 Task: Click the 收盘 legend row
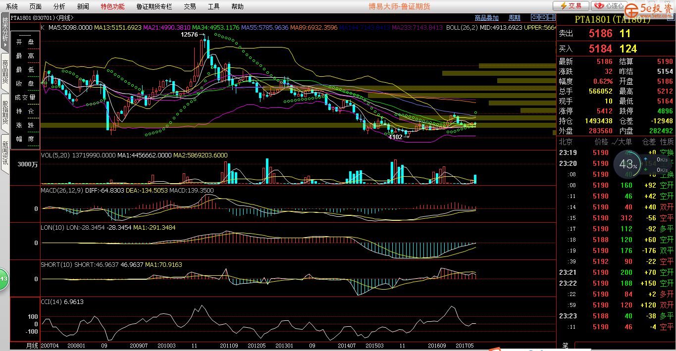(26, 84)
